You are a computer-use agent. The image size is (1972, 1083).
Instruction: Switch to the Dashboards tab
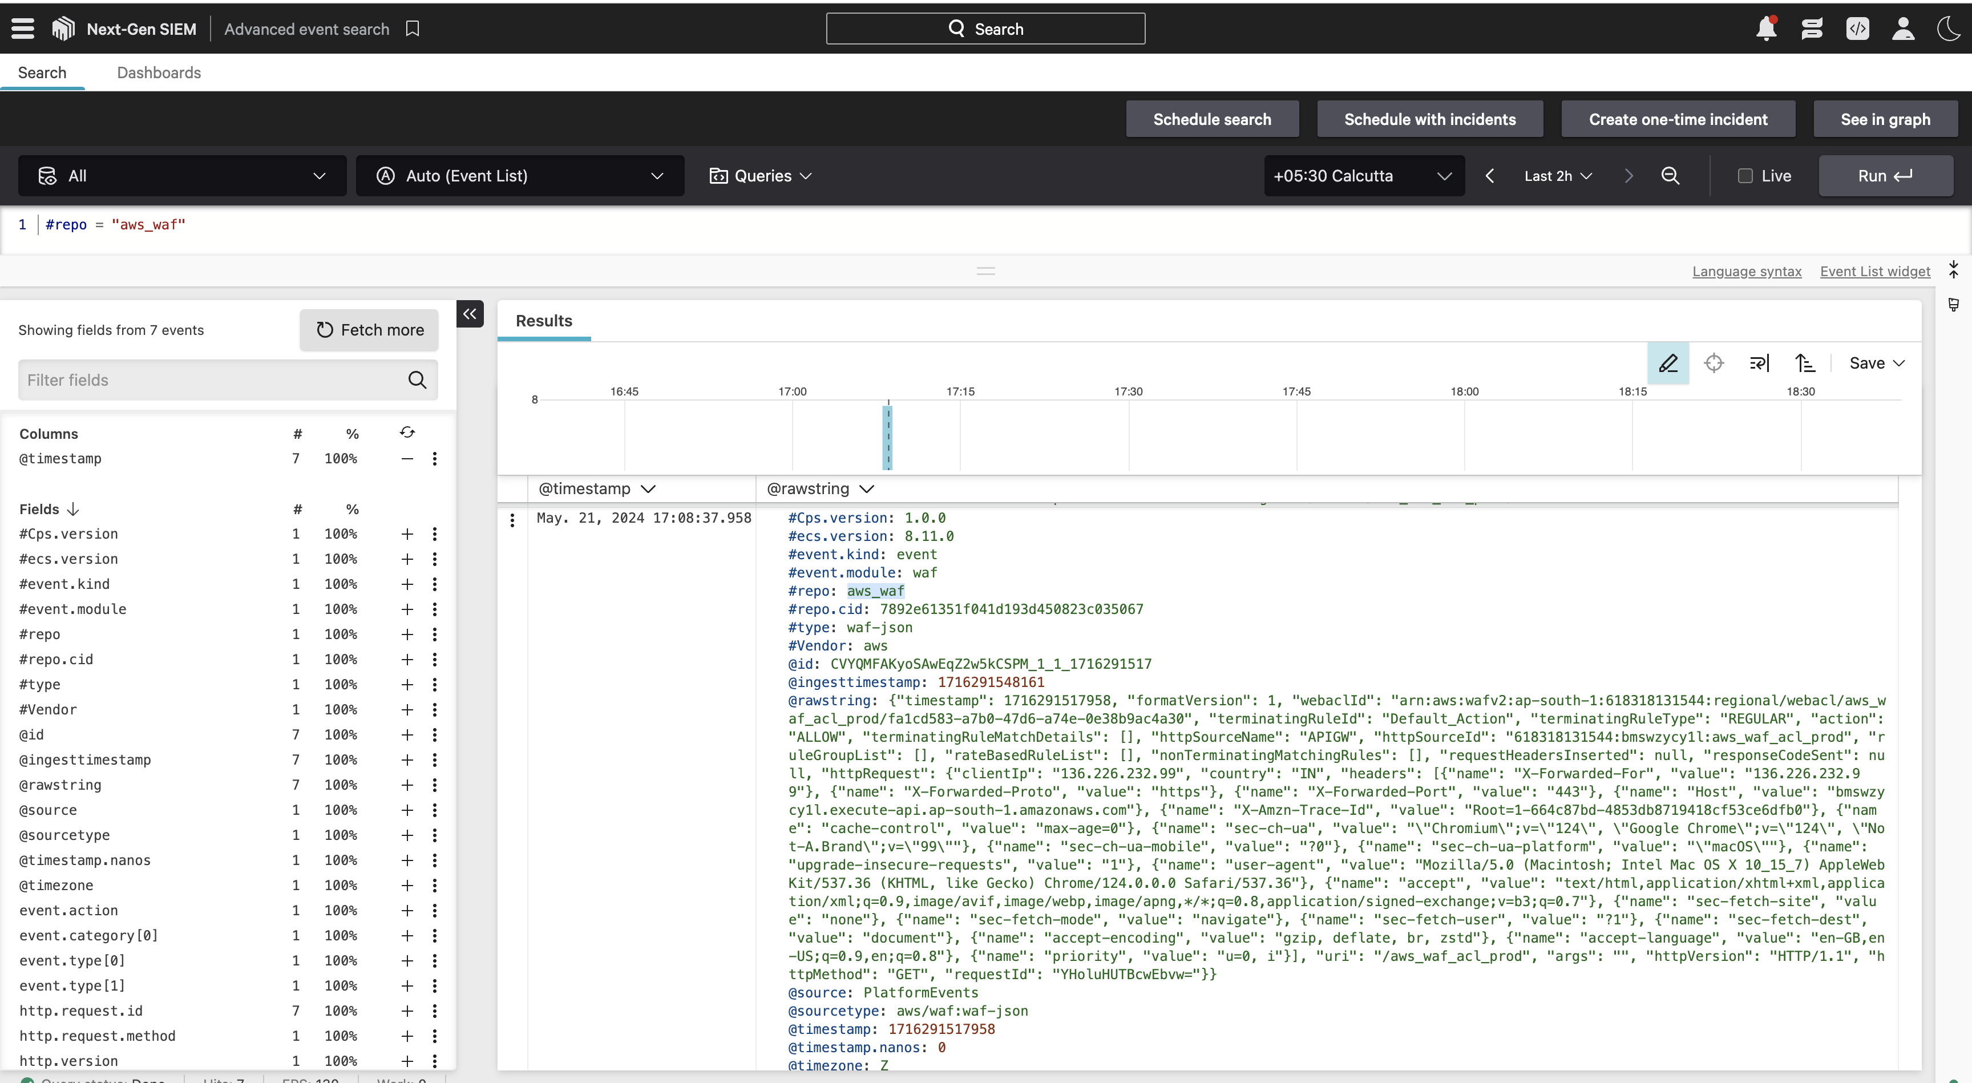(x=159, y=72)
